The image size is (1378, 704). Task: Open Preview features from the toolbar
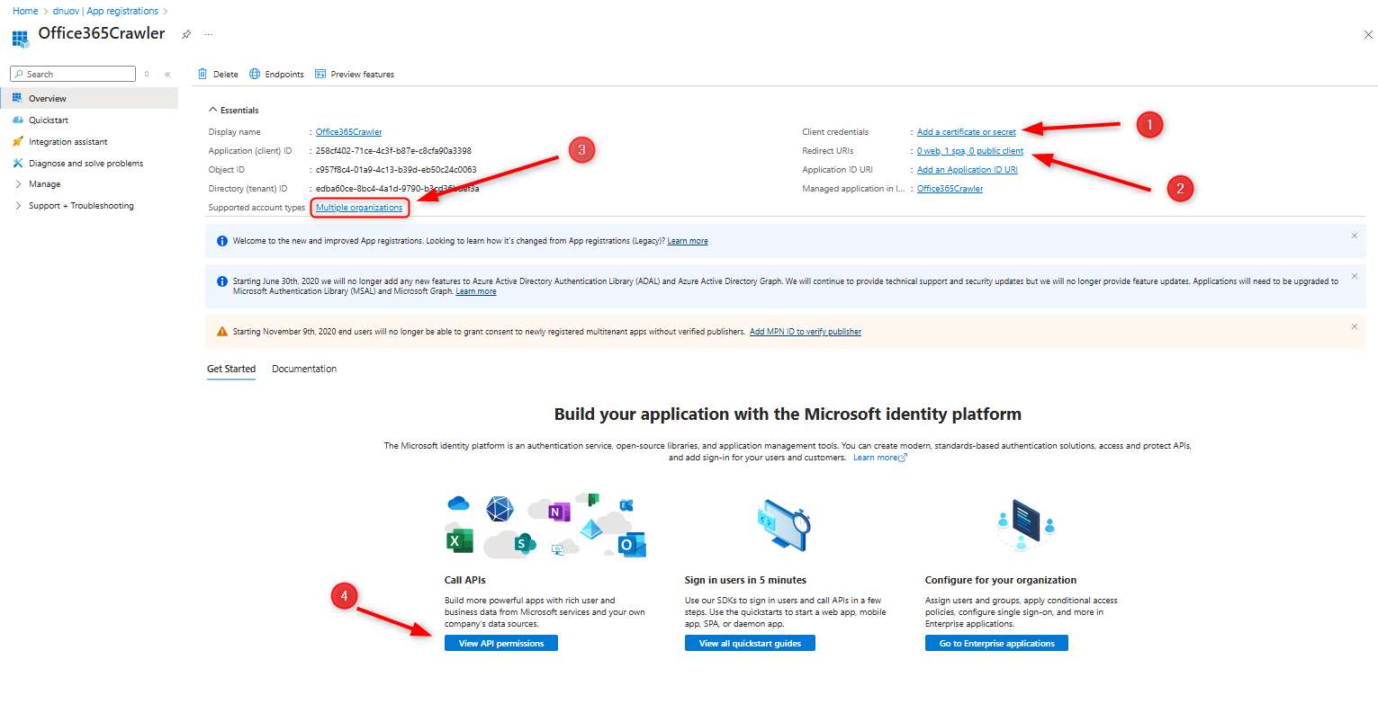pyautogui.click(x=355, y=74)
